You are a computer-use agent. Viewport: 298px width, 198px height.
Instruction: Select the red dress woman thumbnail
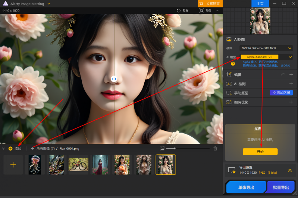pyautogui.click(x=100, y=165)
